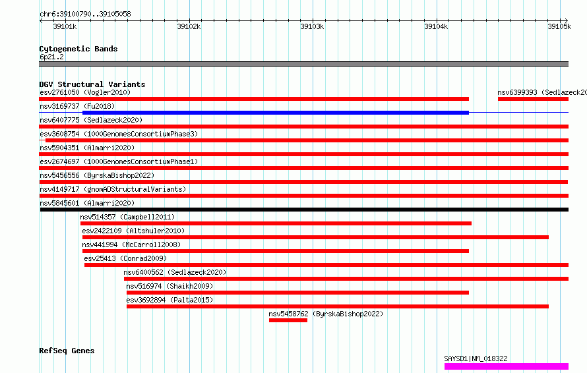The height and width of the screenshot is (373, 587).
Task: Click nsv5458762 (ByrskaBishop2022) label
Action: tap(326, 314)
